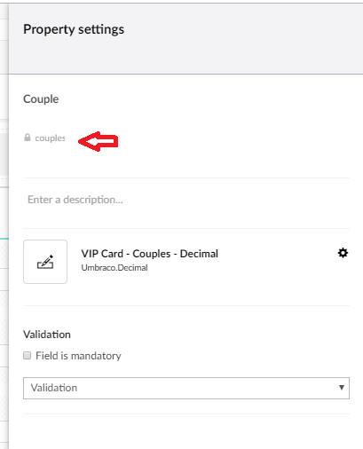Click the Property settings panel title
363x449 pixels.
[74, 29]
